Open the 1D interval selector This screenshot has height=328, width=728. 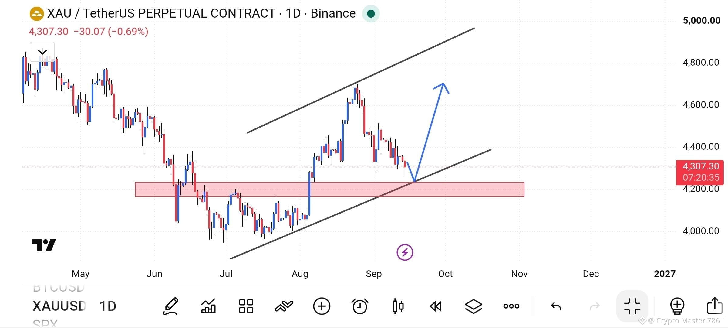(x=108, y=306)
